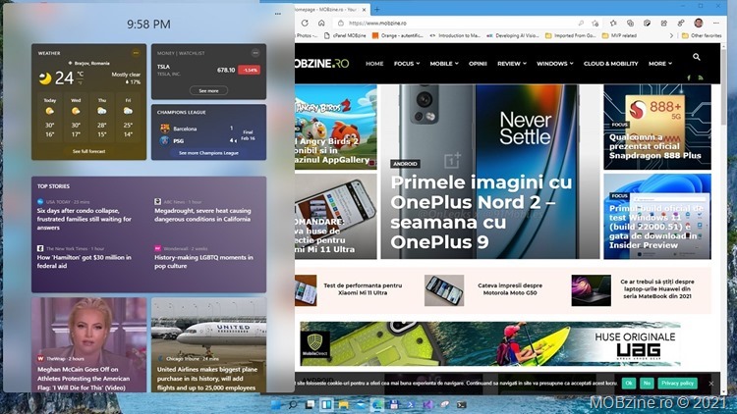Decline cookies with No button
737x414 pixels.
[x=647, y=383]
